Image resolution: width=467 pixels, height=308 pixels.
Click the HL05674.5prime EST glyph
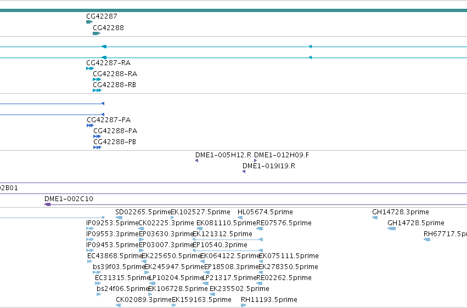coord(240,218)
